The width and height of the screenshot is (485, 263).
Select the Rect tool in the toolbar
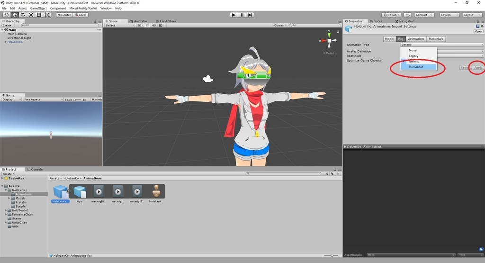[39, 15]
